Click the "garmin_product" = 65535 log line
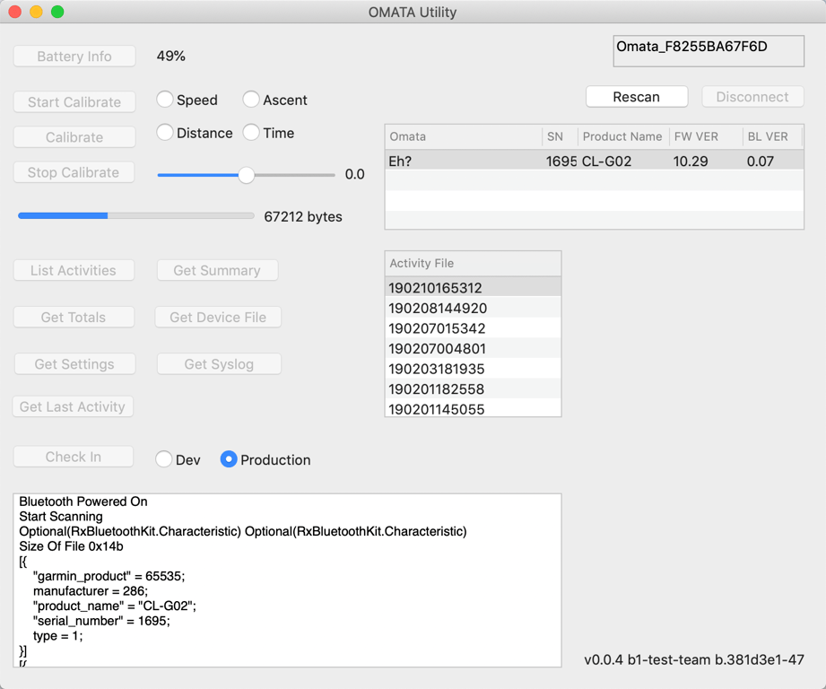This screenshot has width=826, height=689. tap(109, 576)
